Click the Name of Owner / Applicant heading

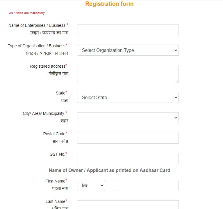click(109, 170)
